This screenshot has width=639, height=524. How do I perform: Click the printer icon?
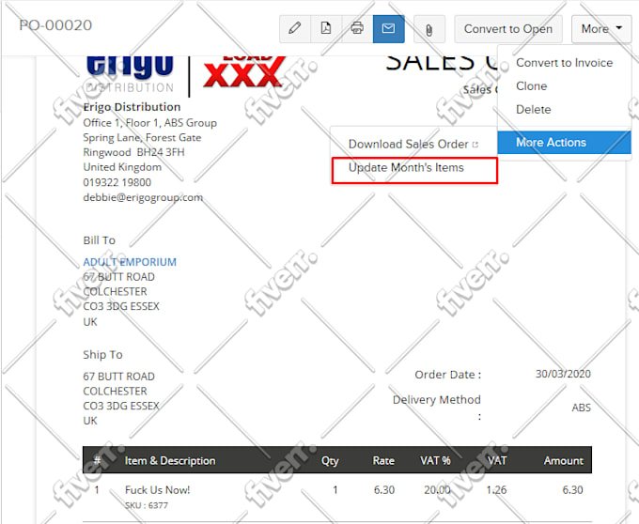(357, 28)
